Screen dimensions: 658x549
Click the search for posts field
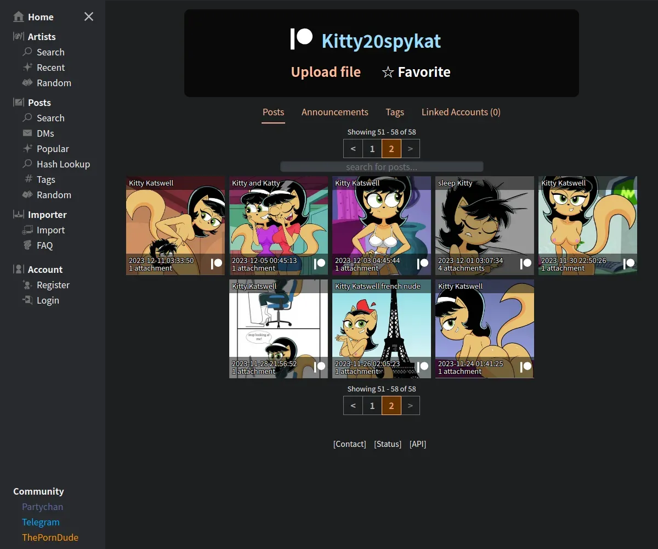382,166
